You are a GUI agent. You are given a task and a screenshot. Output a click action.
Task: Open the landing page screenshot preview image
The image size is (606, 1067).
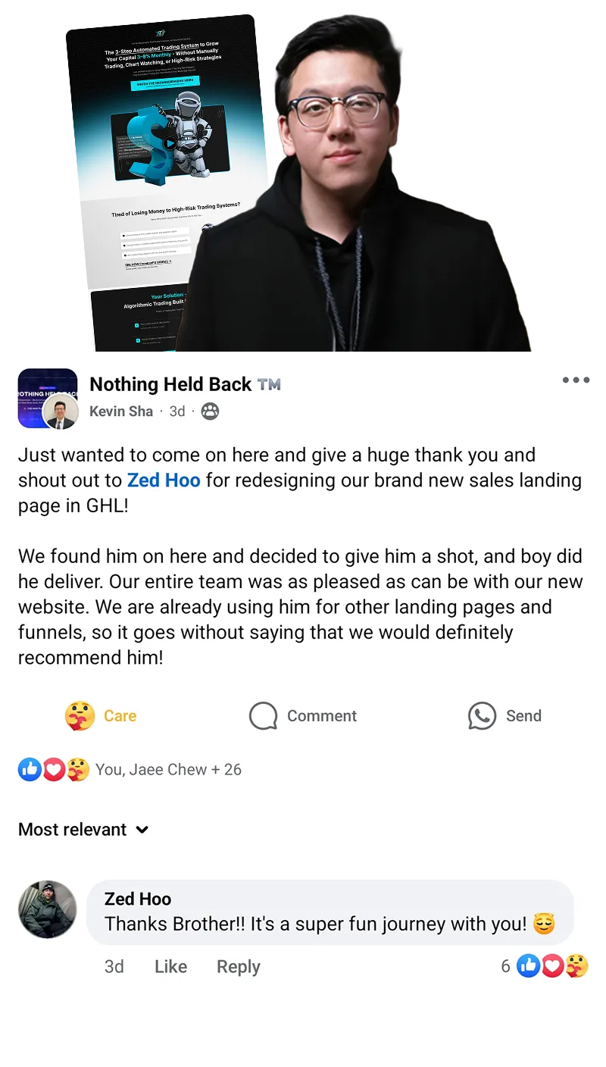tap(167, 182)
